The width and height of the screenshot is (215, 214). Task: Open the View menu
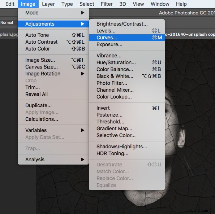click(138, 4)
